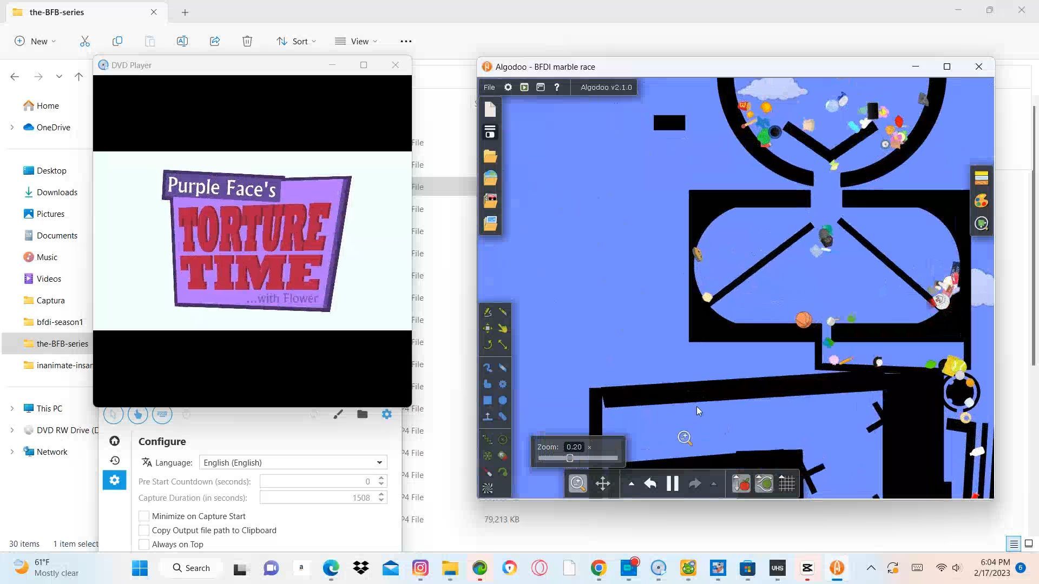Expand the This PC tree node
This screenshot has height=584, width=1039.
coord(12,409)
